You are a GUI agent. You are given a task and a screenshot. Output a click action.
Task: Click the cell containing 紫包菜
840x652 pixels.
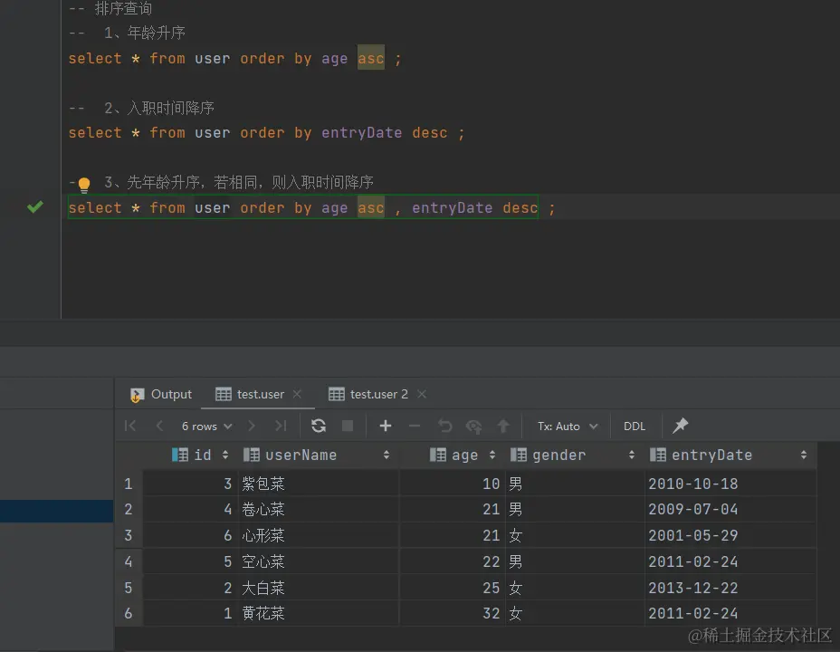[320, 484]
